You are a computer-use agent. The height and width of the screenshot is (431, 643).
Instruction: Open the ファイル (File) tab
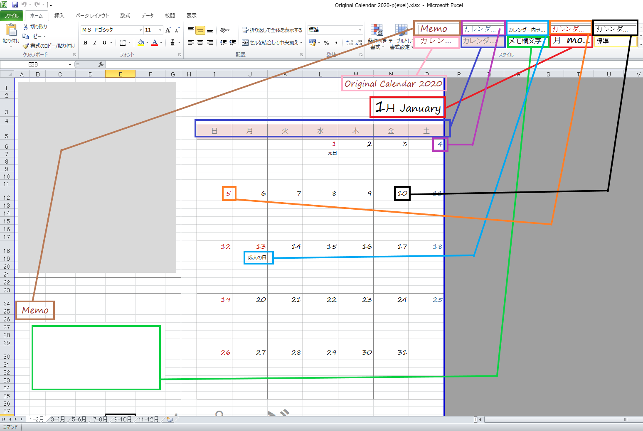pyautogui.click(x=12, y=15)
